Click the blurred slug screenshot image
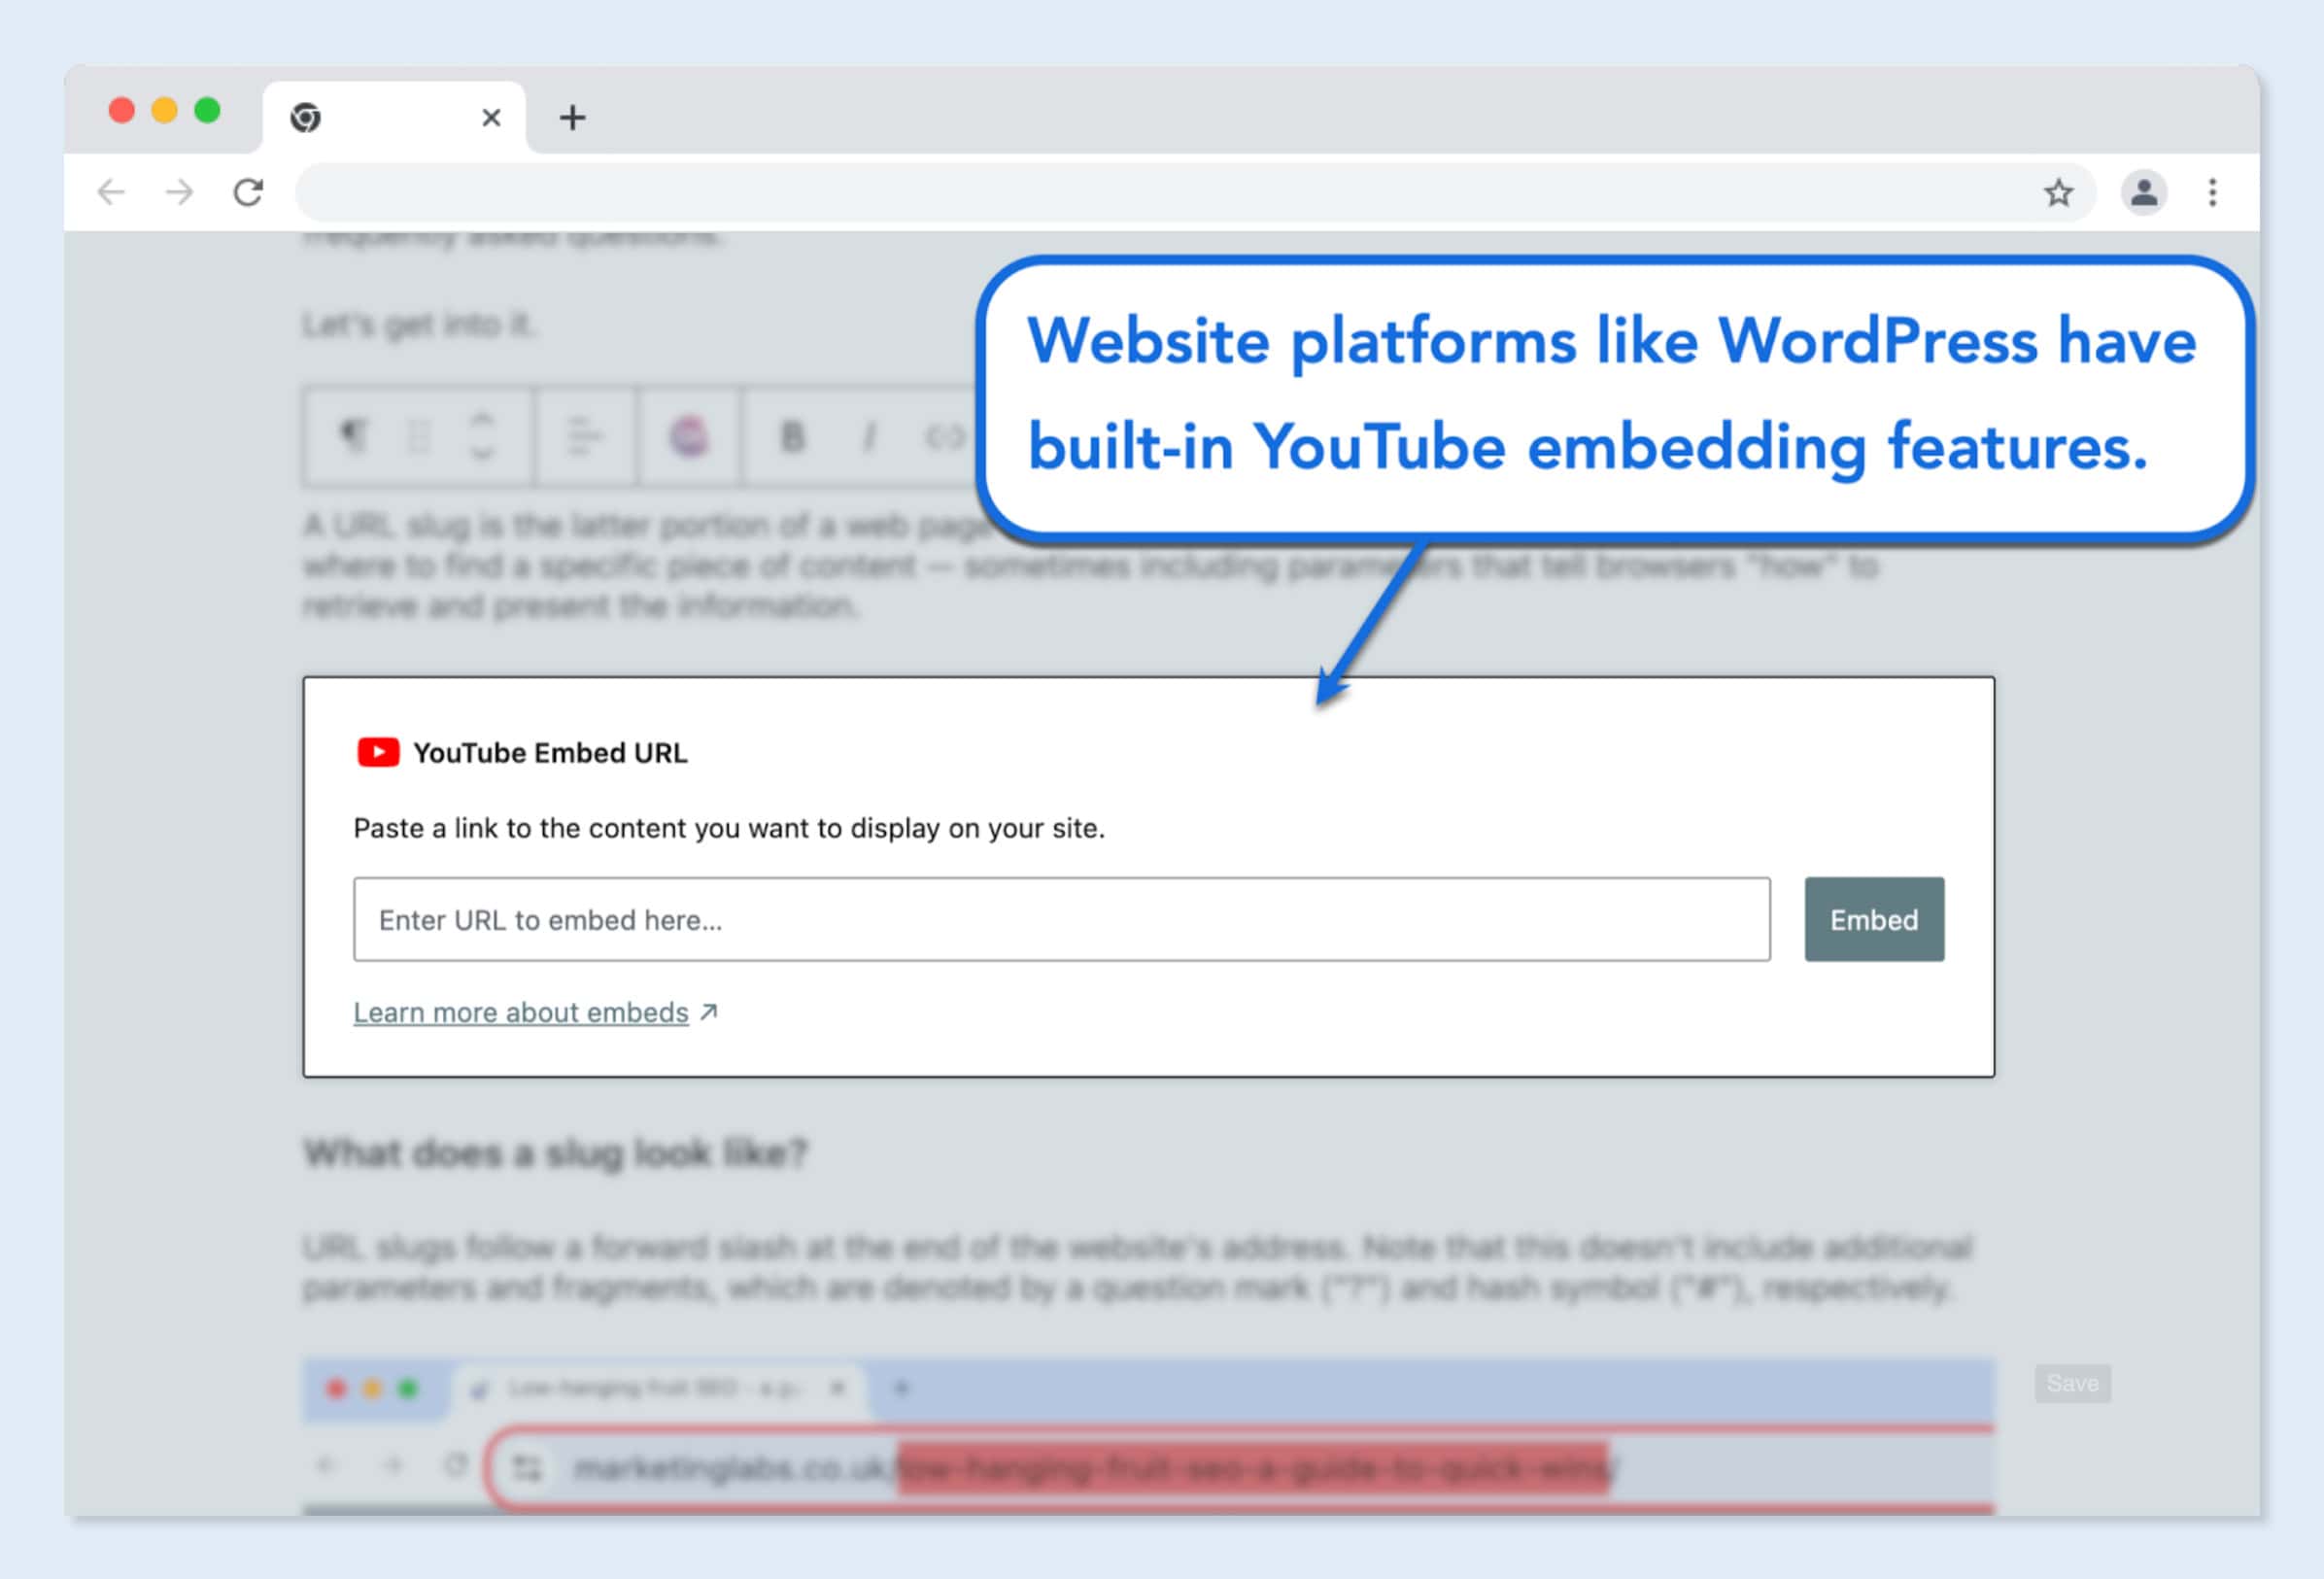Screen dimensions: 2324x1579 (1148, 1436)
